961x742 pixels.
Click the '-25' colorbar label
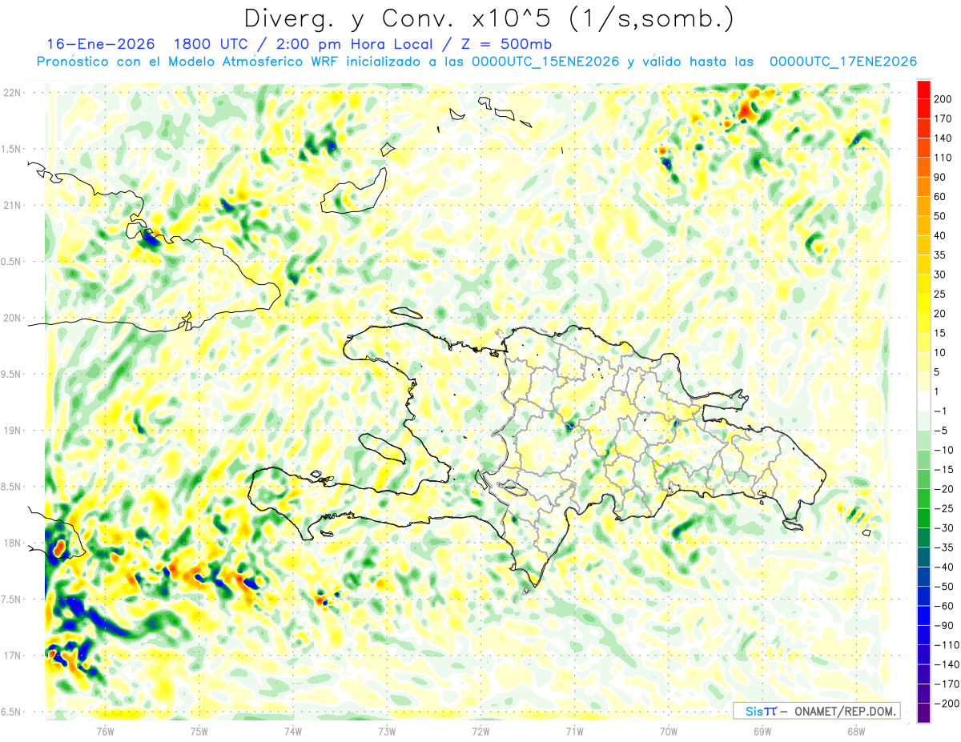pos(943,508)
